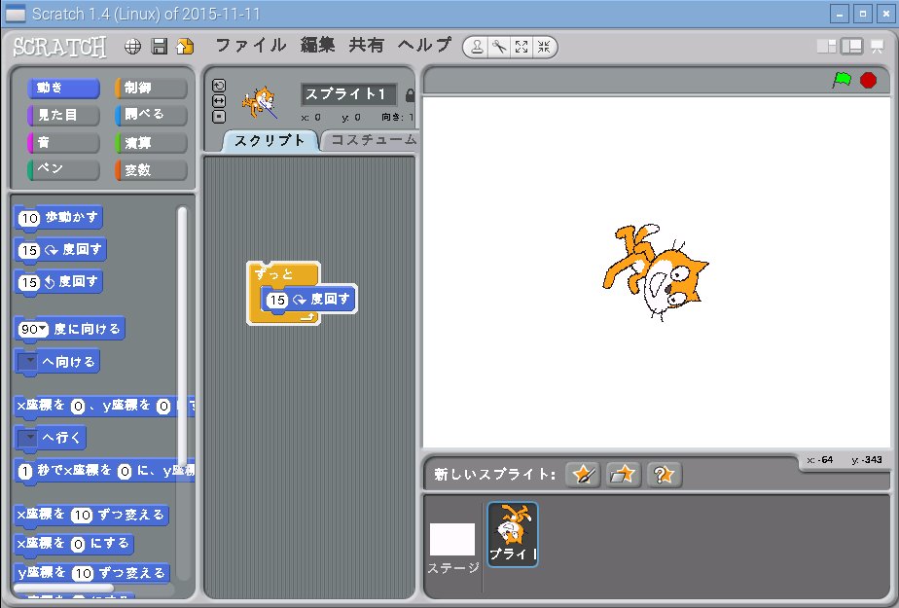Screen dimensions: 899x608
Task: Open the へ行く target dropdown
Action: pos(27,438)
